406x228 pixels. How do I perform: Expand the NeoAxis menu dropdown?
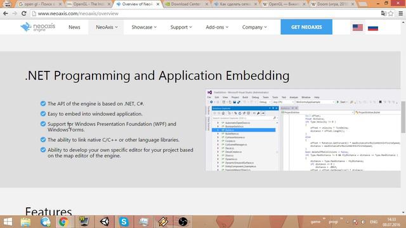click(x=107, y=27)
